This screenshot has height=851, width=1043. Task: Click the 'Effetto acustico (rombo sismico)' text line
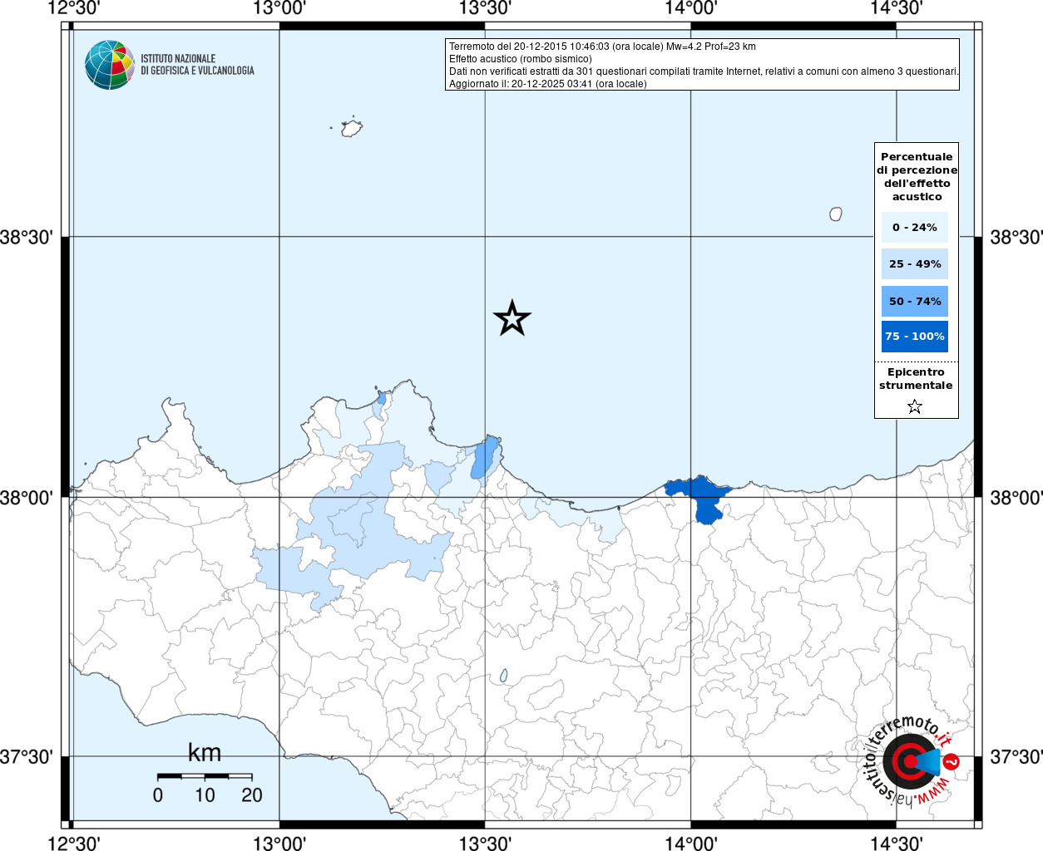(521, 59)
